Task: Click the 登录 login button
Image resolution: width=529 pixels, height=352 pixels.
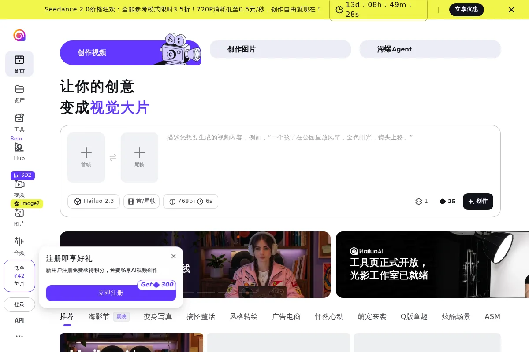Action: (19, 304)
